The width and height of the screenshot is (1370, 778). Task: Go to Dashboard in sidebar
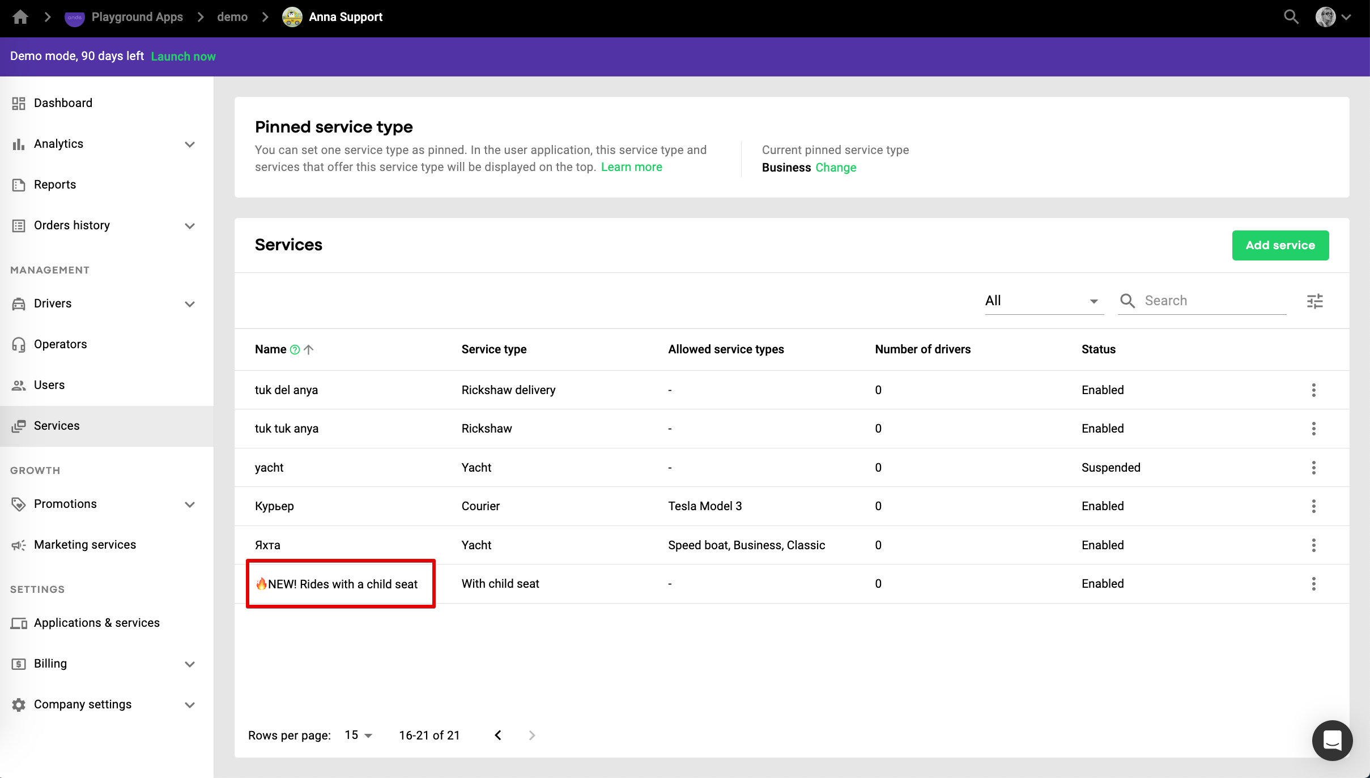pos(63,103)
